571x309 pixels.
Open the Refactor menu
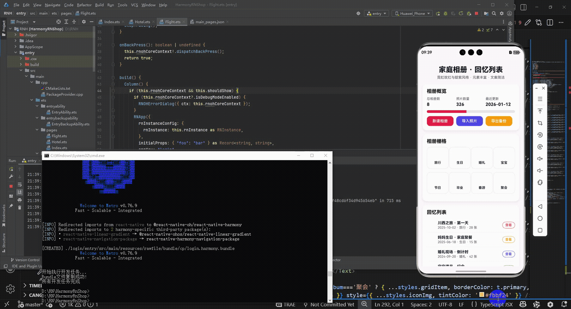(84, 5)
